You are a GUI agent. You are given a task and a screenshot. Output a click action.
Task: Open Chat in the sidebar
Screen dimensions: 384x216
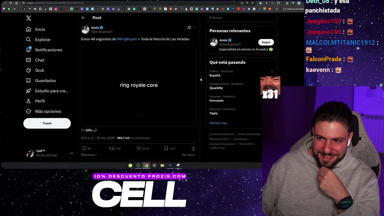35,60
